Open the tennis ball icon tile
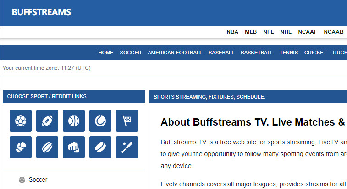 100,121
